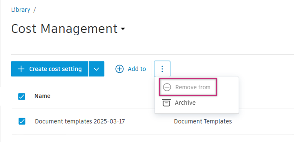Click the Name column header

point(42,96)
